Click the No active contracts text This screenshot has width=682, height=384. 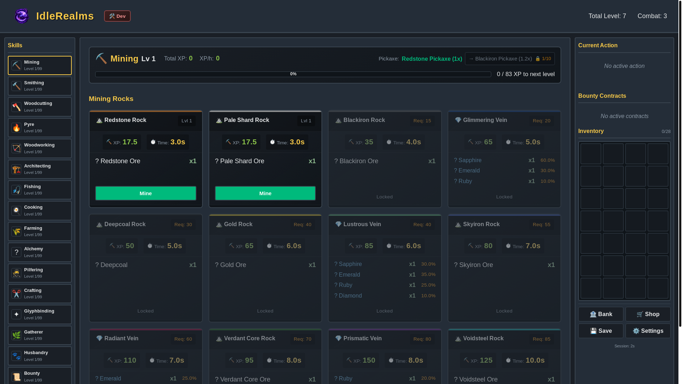pos(624,116)
